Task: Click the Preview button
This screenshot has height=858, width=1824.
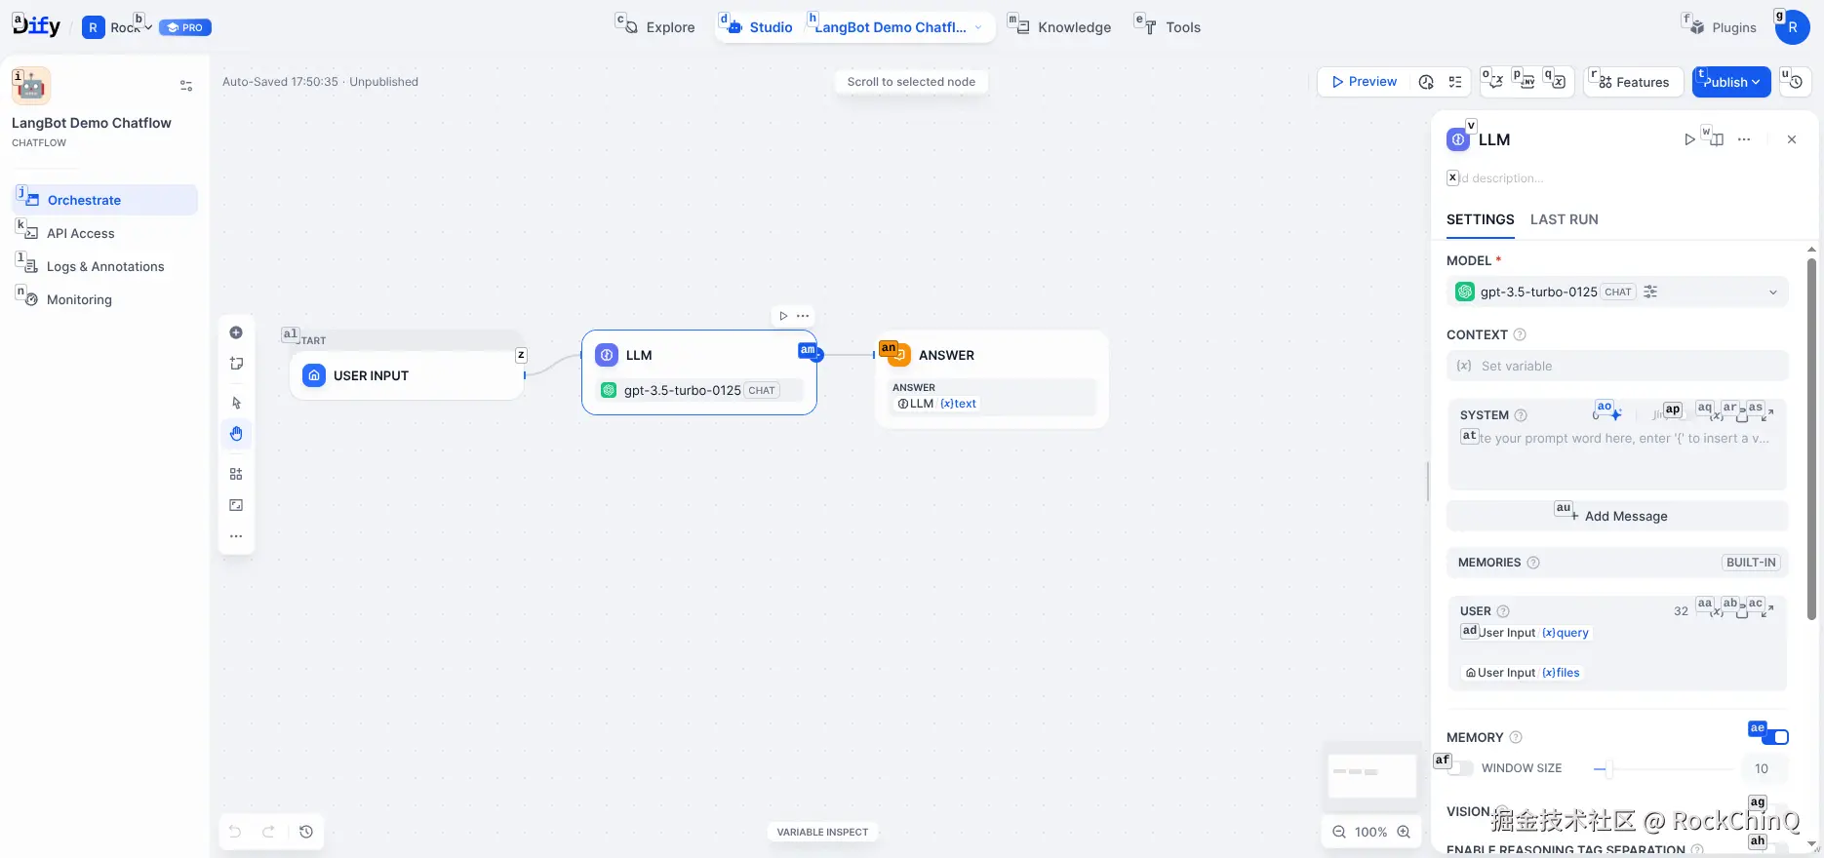Action: tap(1364, 82)
